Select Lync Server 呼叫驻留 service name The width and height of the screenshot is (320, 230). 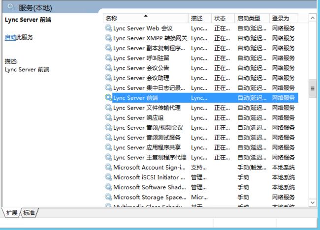[x=141, y=58]
